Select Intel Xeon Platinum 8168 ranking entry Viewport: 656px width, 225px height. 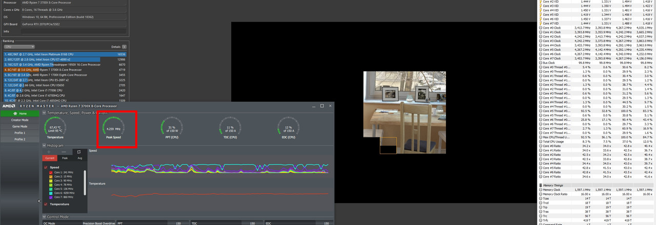(x=65, y=54)
